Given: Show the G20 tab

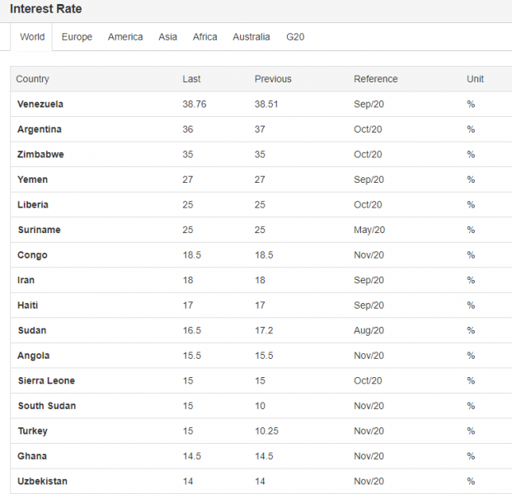Looking at the screenshot, I should (x=295, y=37).
